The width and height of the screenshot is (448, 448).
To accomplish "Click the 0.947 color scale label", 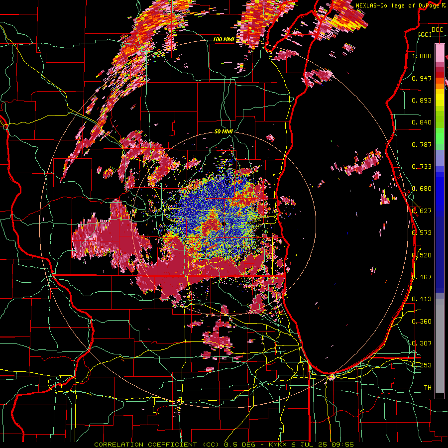I will coord(422,78).
